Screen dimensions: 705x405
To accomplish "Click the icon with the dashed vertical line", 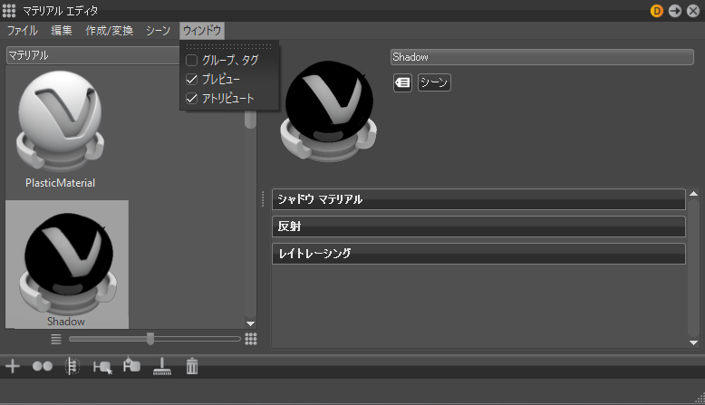I will (72, 366).
